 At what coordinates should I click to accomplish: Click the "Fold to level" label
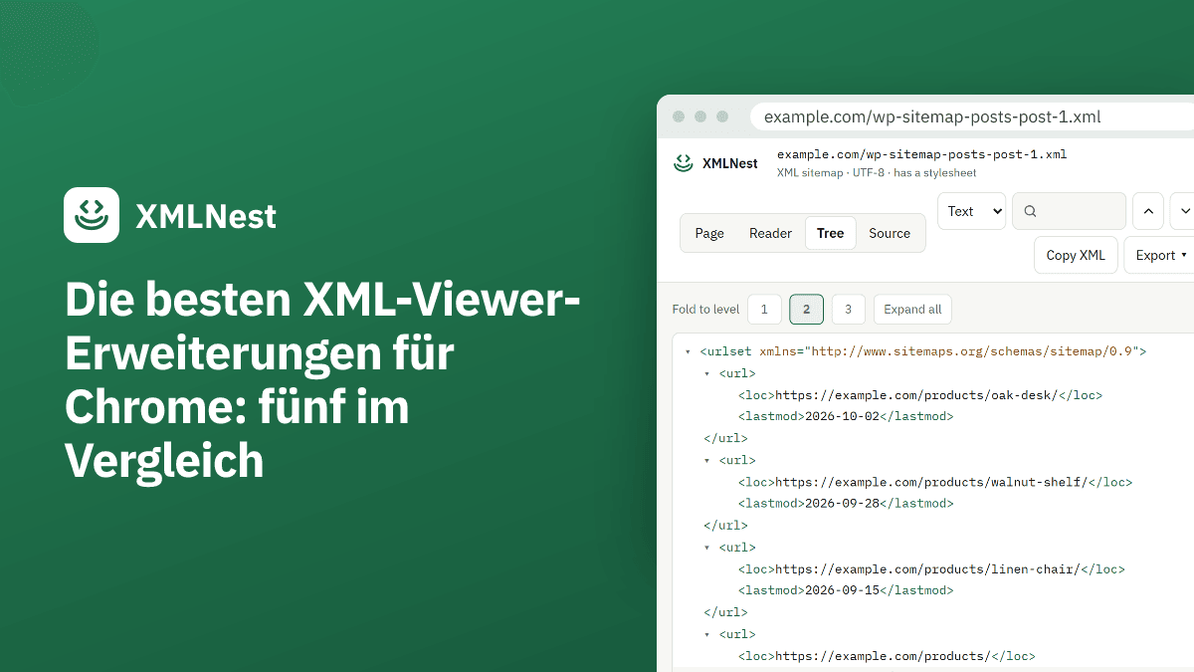pyautogui.click(x=705, y=310)
